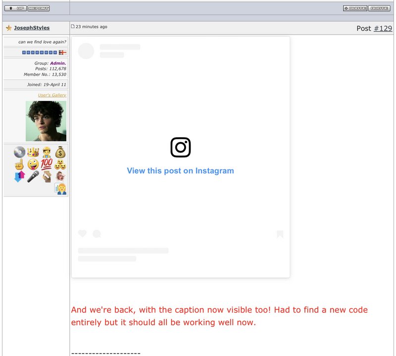Open the User's Gallery link
Screen dimensions: 396x356
pos(52,95)
